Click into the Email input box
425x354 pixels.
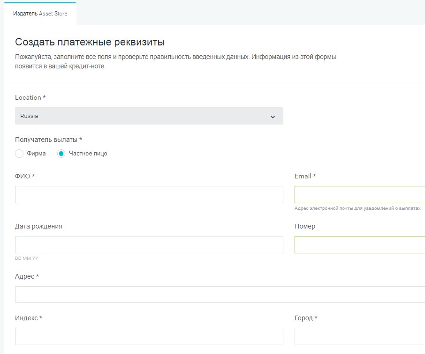click(x=359, y=194)
